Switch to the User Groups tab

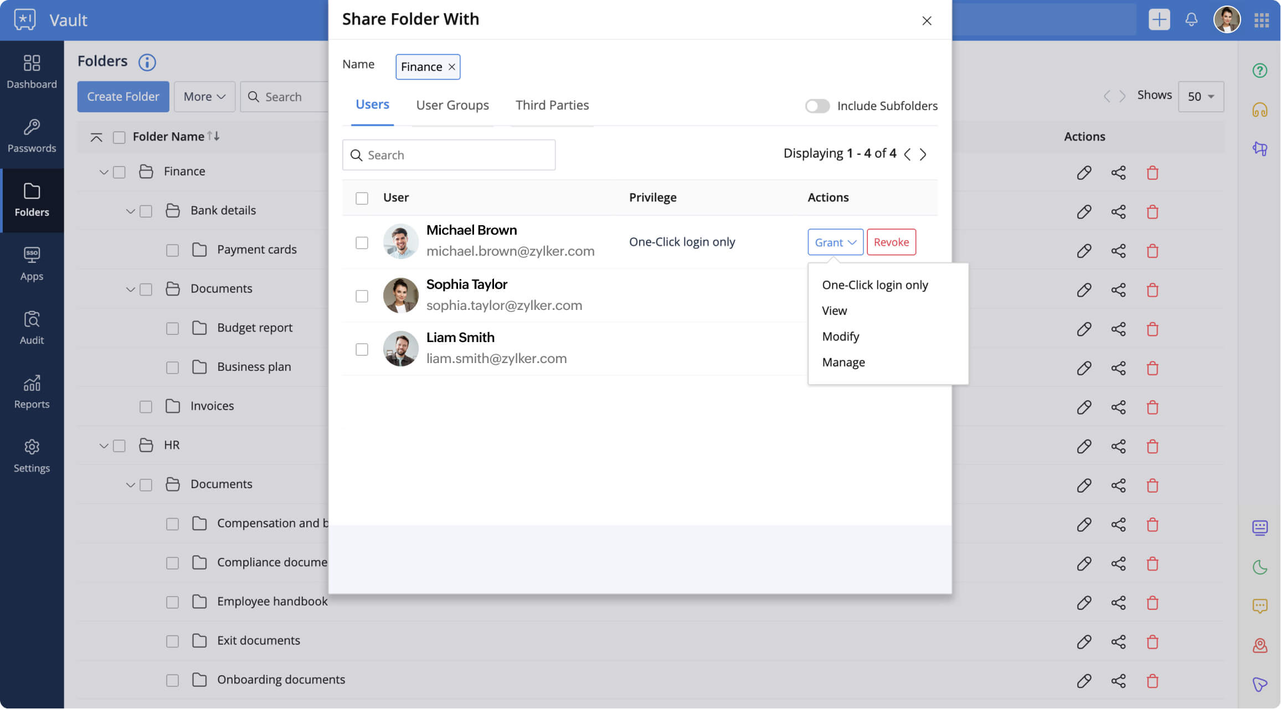point(452,105)
